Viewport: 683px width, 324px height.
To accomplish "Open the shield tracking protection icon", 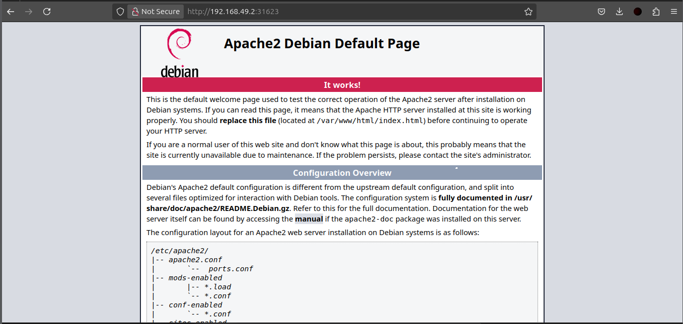I will point(120,12).
